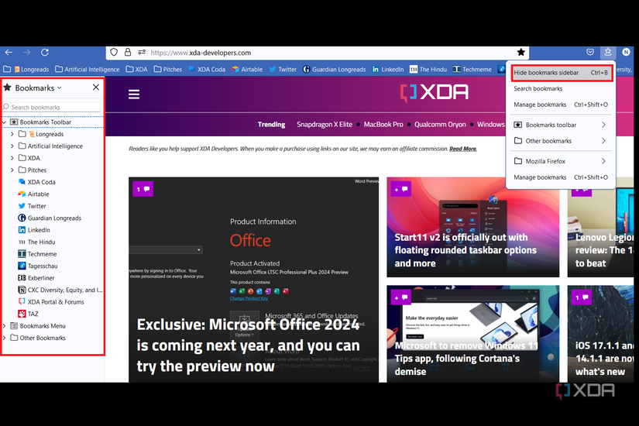Choose Hide bookmarks sidebar menu item

[x=561, y=73]
